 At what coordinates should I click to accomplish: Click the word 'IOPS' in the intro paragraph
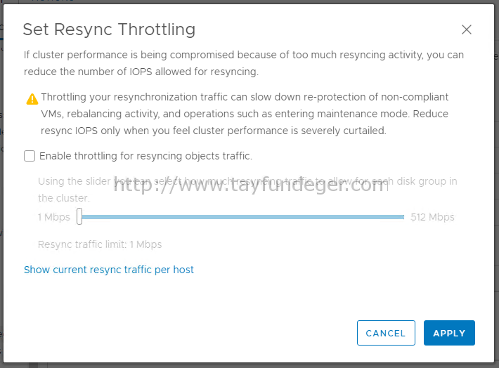point(141,72)
